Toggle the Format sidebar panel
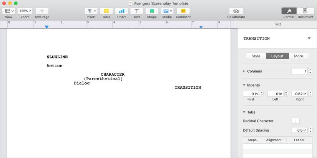 [289, 11]
